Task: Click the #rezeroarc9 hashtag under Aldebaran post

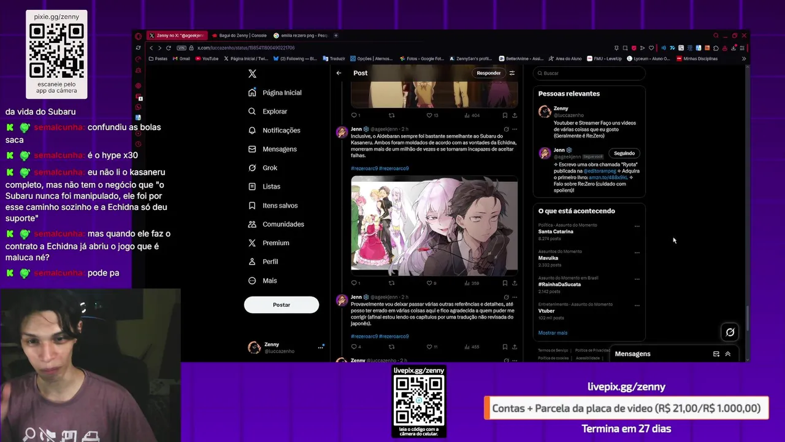Action: click(x=364, y=168)
